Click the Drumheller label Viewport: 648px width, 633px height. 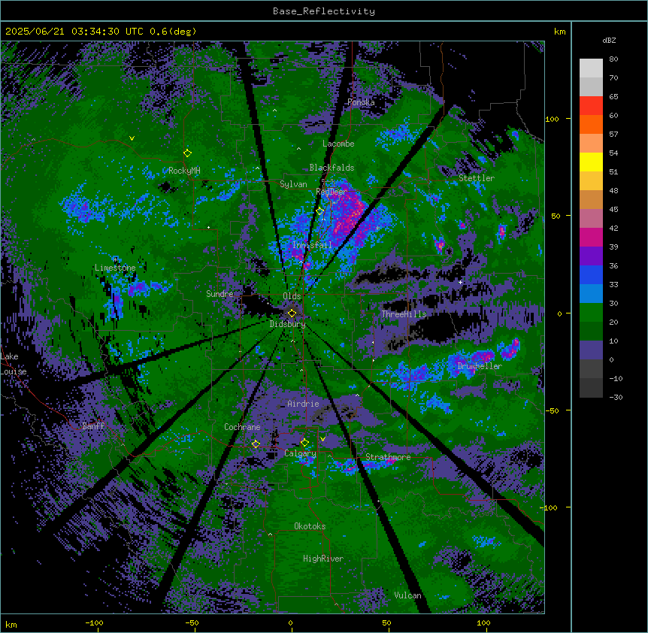480,366
